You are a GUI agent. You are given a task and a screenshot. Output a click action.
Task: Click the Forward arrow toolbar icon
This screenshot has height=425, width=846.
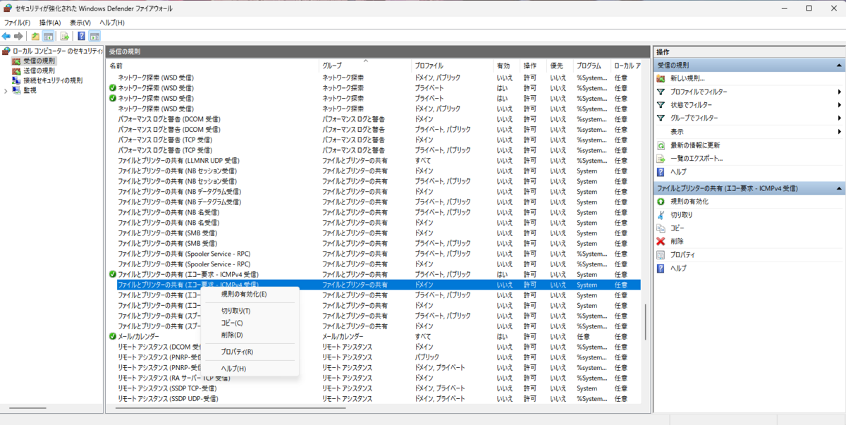pyautogui.click(x=19, y=36)
